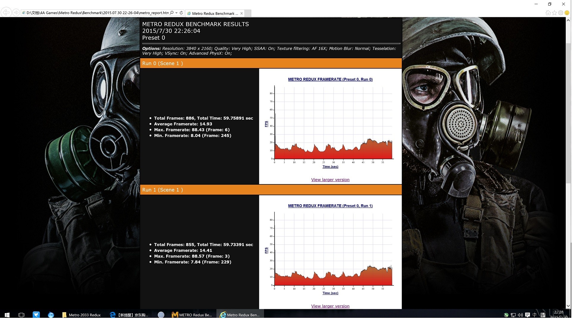Viewport: 572px width, 319px height.
Task: Open network status tray icon
Action: [x=513, y=315]
